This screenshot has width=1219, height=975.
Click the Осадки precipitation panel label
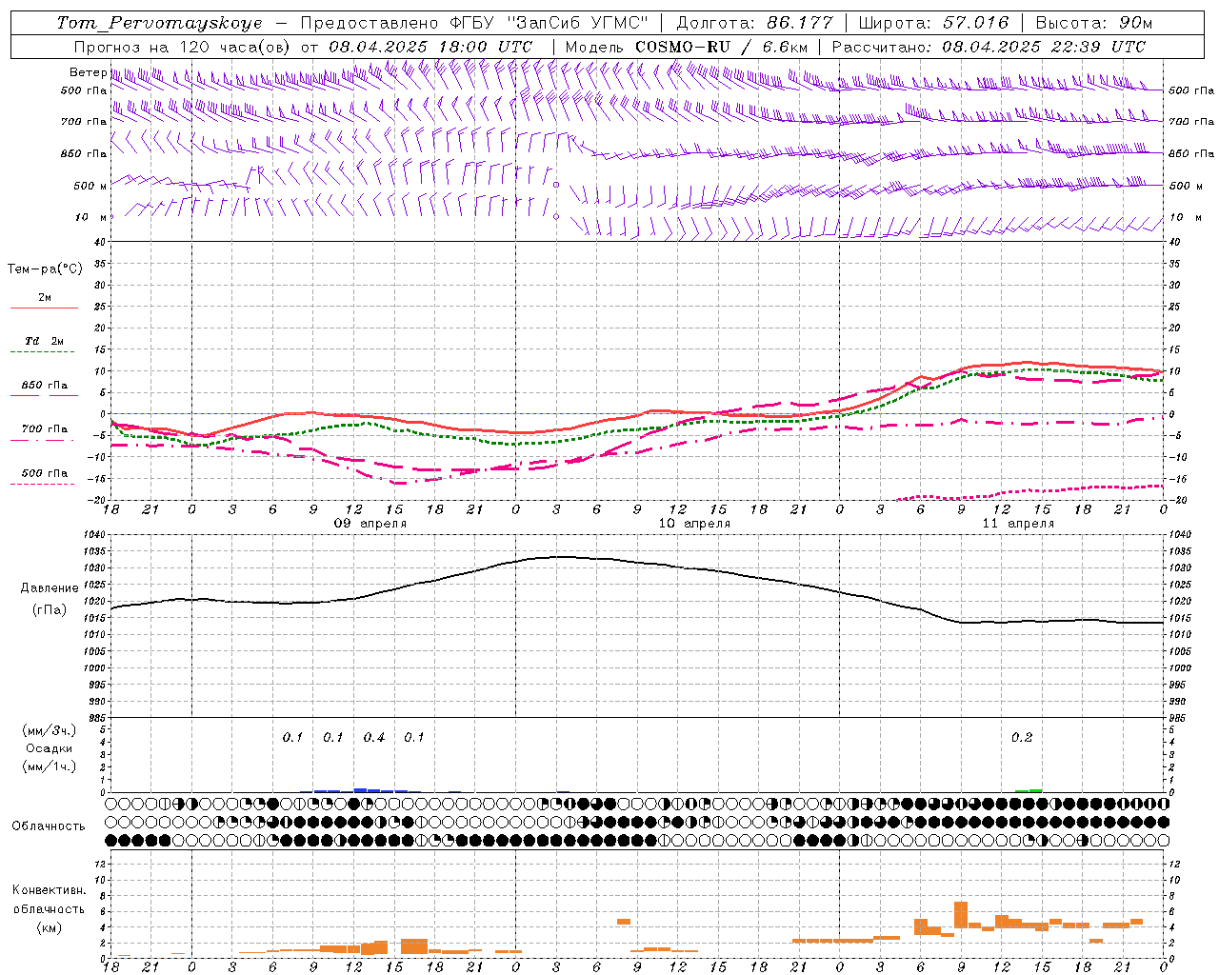point(49,748)
